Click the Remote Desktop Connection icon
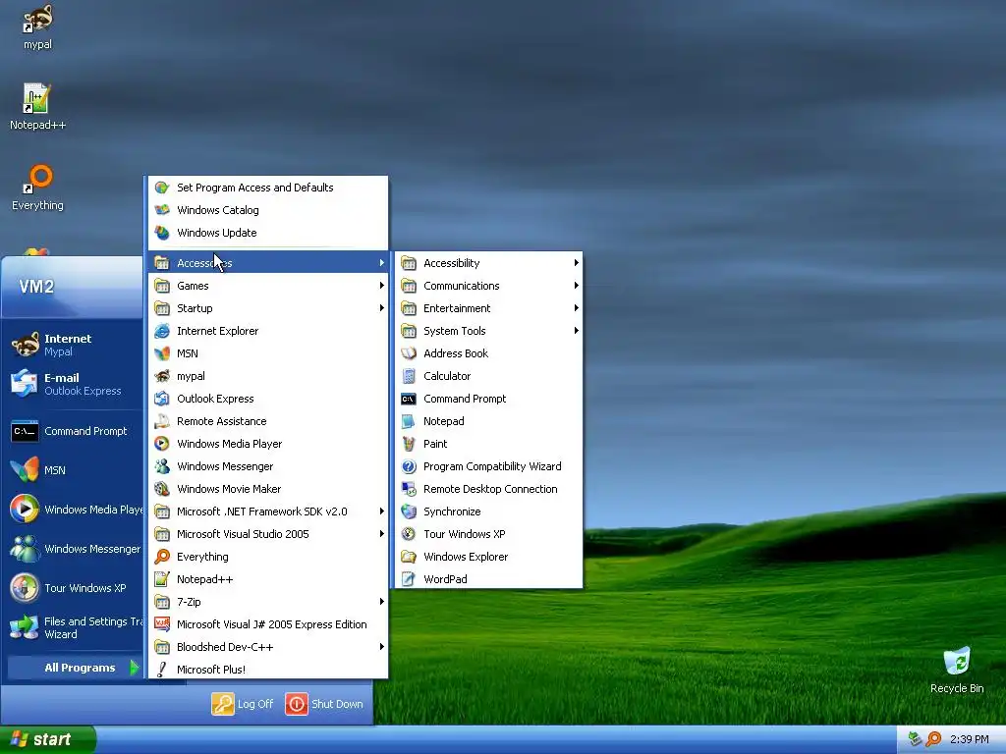The image size is (1006, 754). pos(409,489)
